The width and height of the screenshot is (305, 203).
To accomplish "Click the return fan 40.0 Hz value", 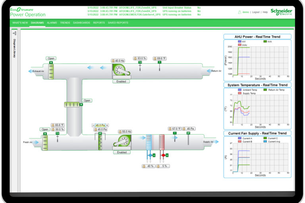I will pos(118,61).
